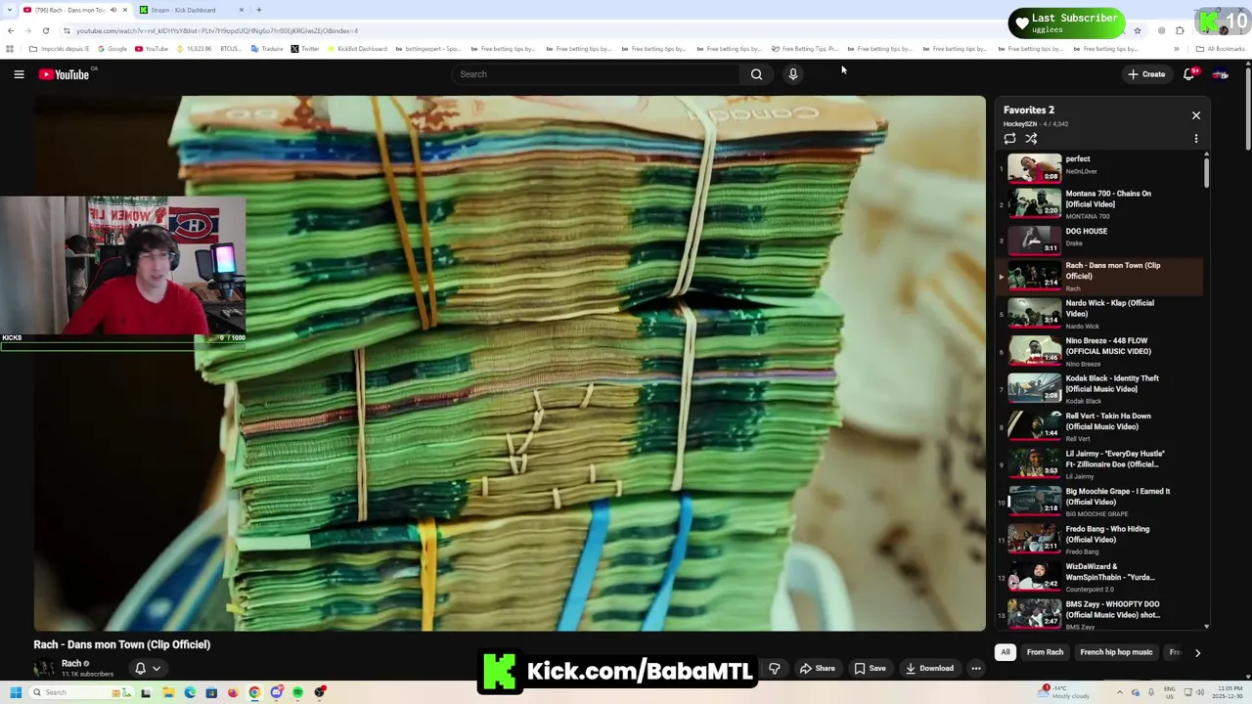Play WizDaWizard & WamSpinThabin video
This screenshot has width=1252, height=704.
point(1099,577)
